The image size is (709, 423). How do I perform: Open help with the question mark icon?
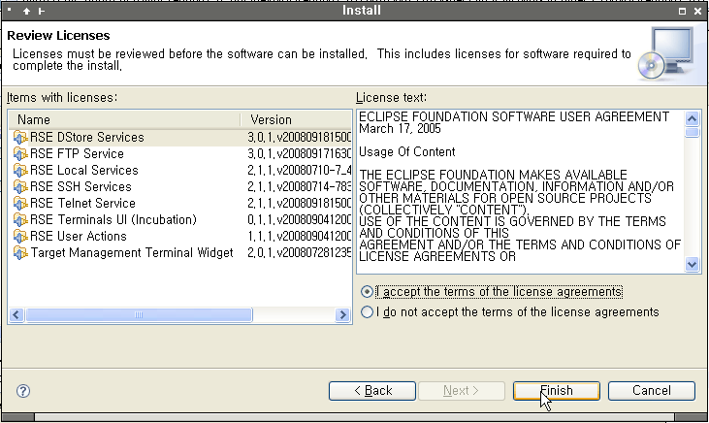(23, 391)
